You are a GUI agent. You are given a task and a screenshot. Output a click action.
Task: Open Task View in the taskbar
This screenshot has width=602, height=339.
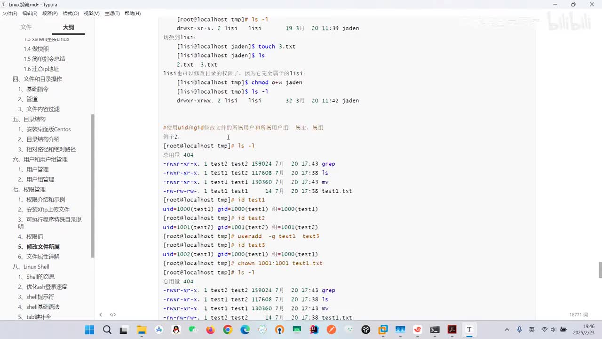click(x=123, y=330)
